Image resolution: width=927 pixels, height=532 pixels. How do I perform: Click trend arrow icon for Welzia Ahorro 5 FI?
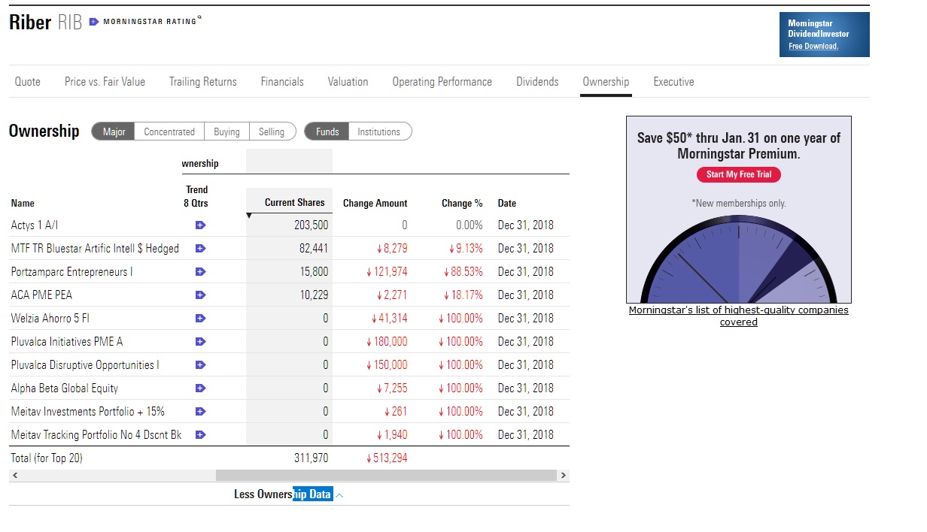[x=200, y=318]
